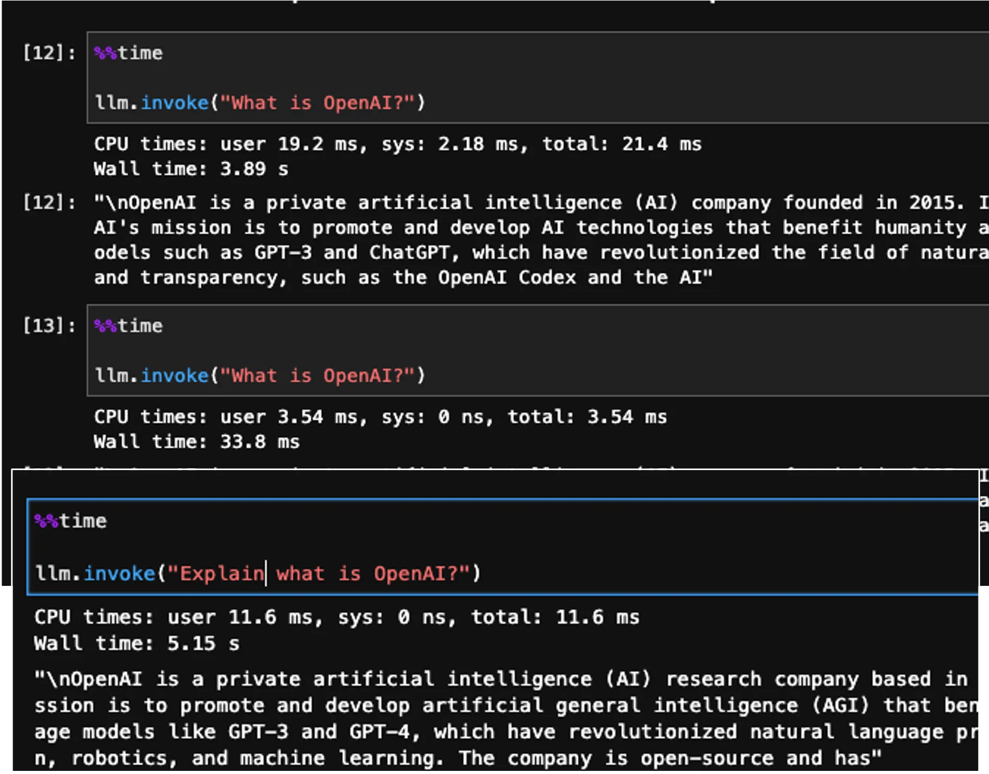Click the [13]: input prompt label

point(50,326)
